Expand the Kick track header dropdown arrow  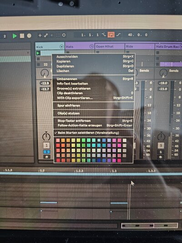61,47
